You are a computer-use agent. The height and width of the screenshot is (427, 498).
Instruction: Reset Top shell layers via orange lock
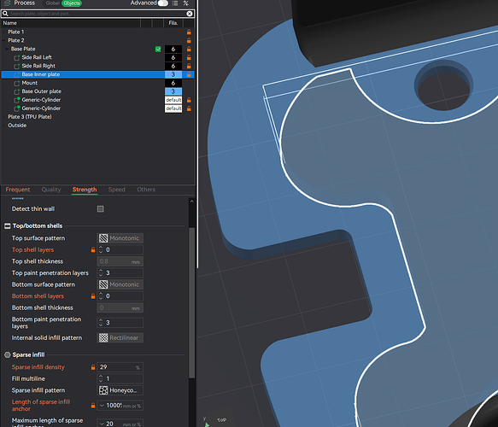pos(93,250)
